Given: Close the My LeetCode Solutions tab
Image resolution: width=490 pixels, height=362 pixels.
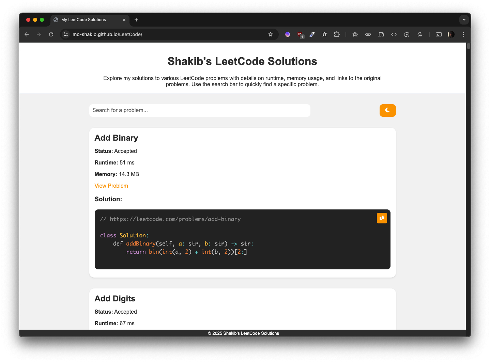Looking at the screenshot, I should 124,20.
